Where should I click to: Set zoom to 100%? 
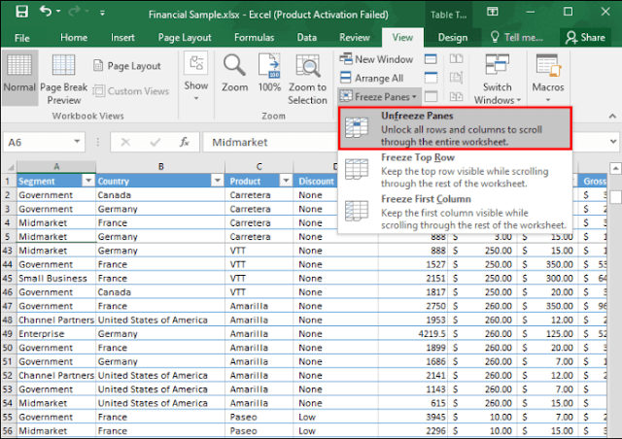pos(269,73)
